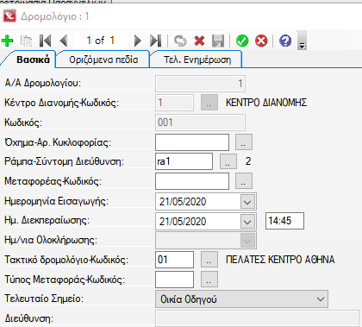The width and height of the screenshot is (362, 327).
Task: Click the Ημ/νια Ολοκλήρωσης label
Action: pyautogui.click(x=51, y=240)
